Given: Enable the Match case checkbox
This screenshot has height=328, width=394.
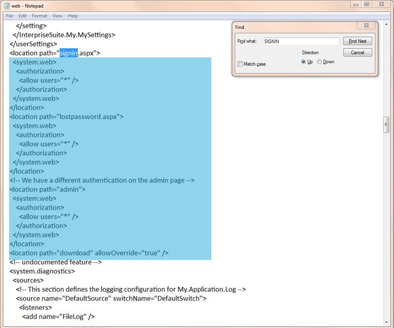Looking at the screenshot, I should pyautogui.click(x=240, y=64).
